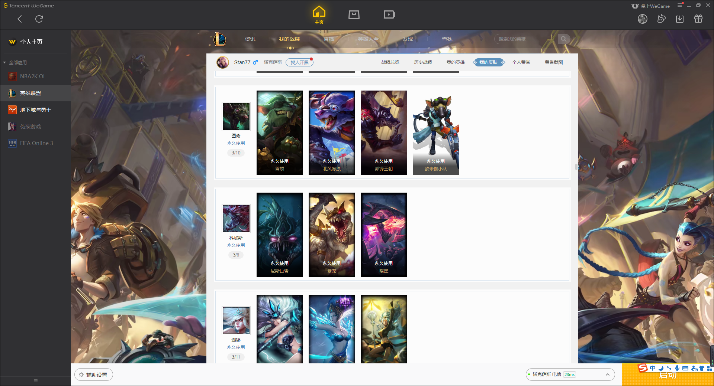714x386 pixels.
Task: Click the 3/8 skin count for 科加斯
Action: point(236,255)
